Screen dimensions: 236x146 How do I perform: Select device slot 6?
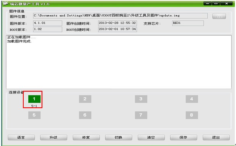coord(85,115)
